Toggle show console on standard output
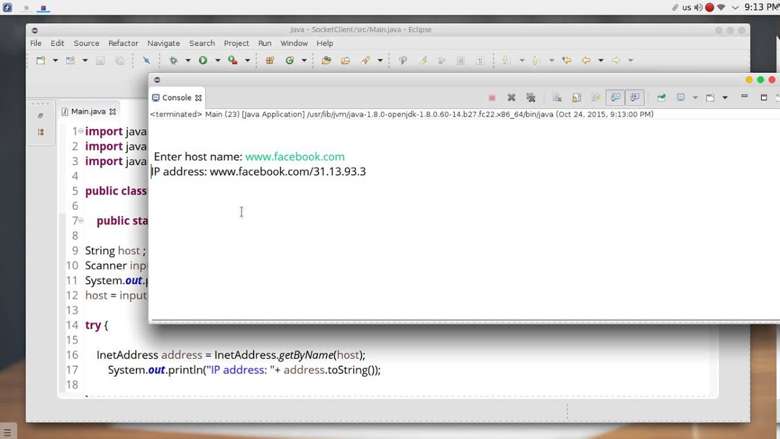The image size is (780, 439). [x=615, y=98]
